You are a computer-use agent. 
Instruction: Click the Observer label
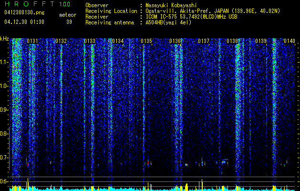coord(97,5)
